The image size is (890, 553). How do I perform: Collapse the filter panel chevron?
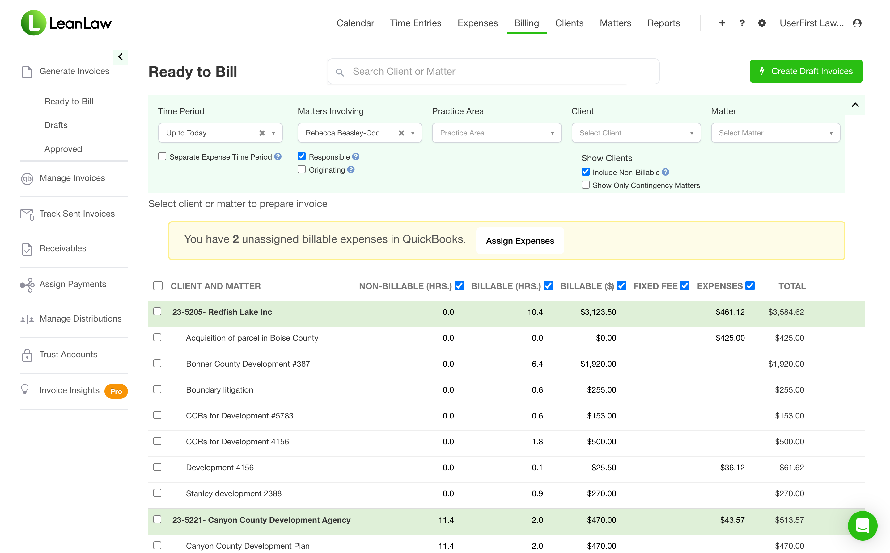coord(855,105)
